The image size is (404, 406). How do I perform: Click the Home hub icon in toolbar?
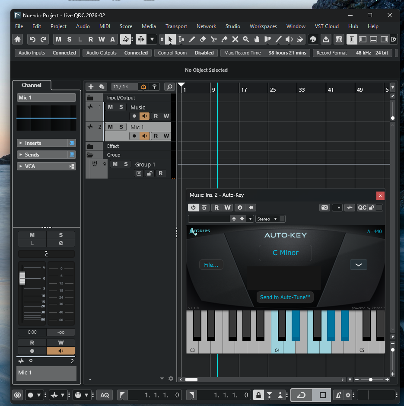(18, 39)
